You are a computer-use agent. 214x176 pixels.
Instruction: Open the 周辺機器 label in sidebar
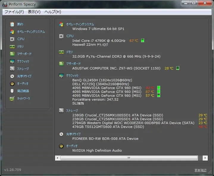(x=23, y=91)
